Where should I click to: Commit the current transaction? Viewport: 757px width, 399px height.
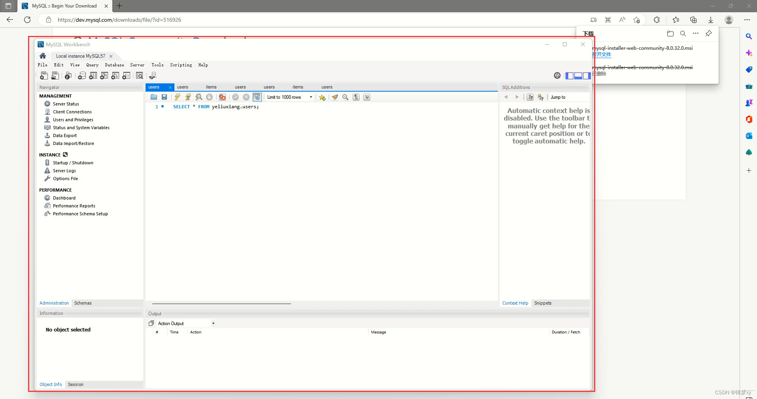235,97
